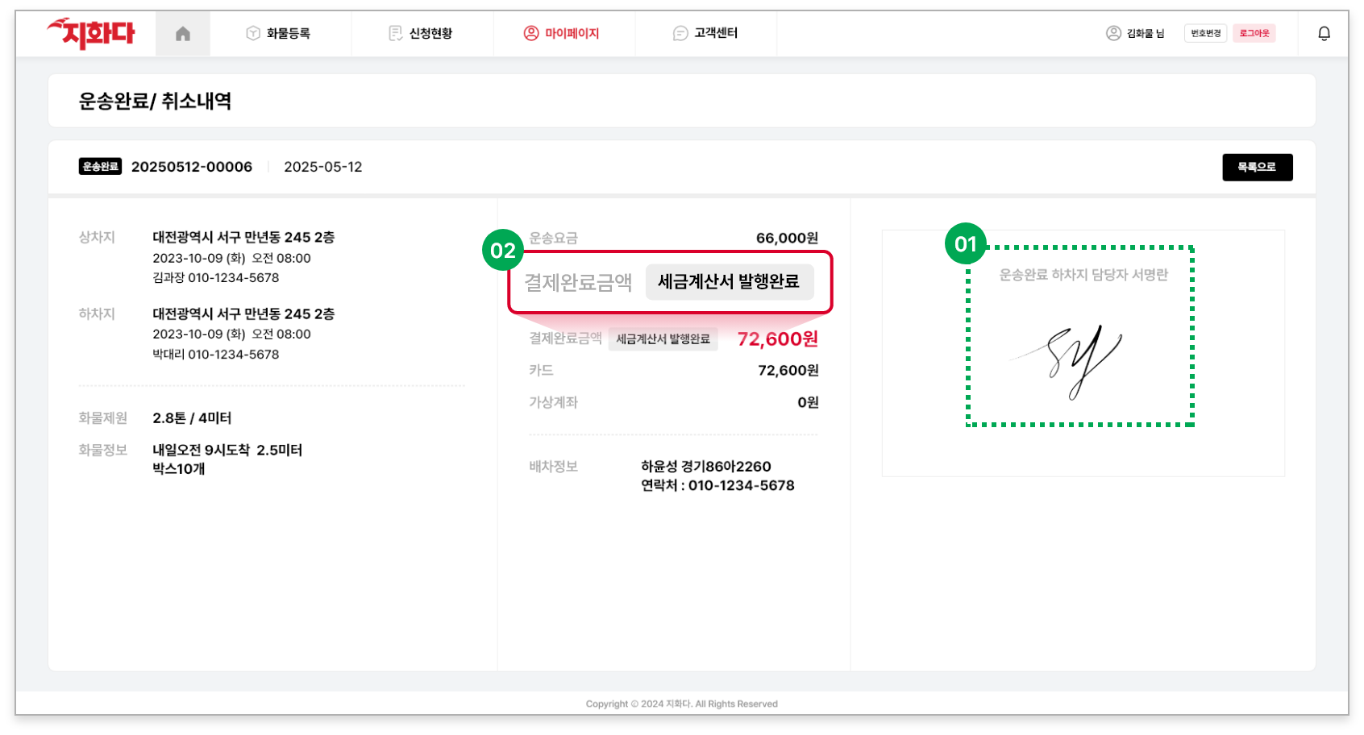Select the Home icon in navigation bar
This screenshot has height=735, width=1364.
pos(181,33)
